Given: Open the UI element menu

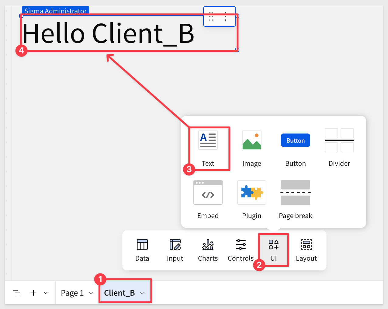Looking at the screenshot, I should (x=274, y=250).
